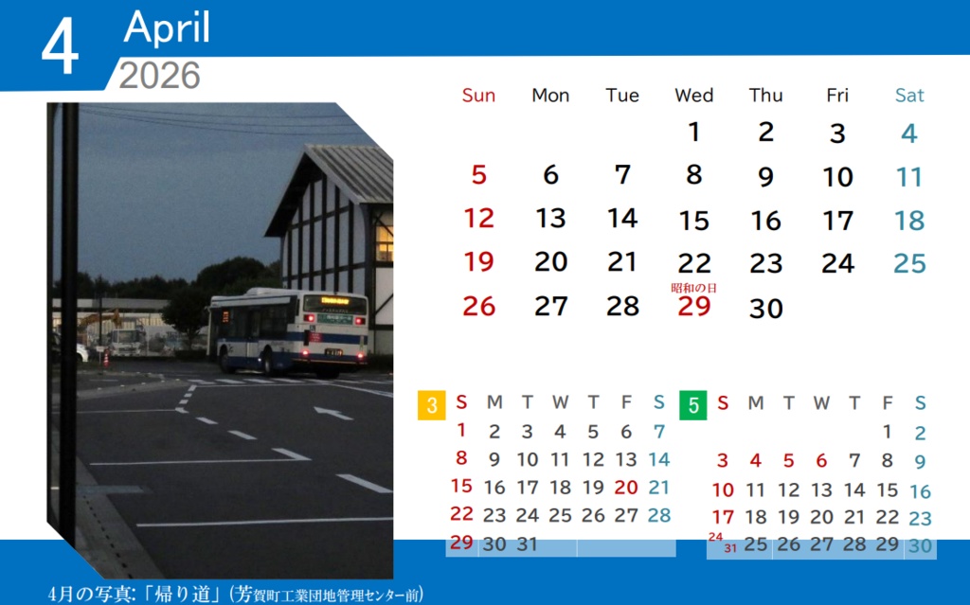Select May 2 in the May mini calendar
Image resolution: width=970 pixels, height=605 pixels.
point(921,434)
